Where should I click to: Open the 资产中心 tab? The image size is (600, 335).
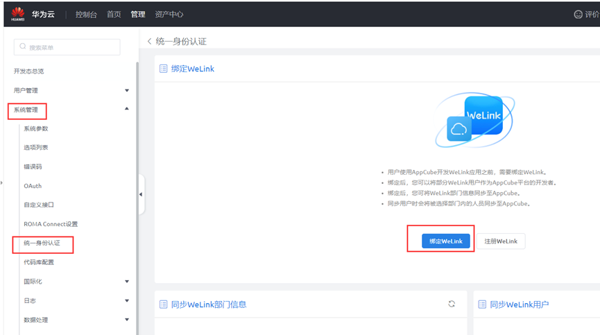tap(169, 15)
